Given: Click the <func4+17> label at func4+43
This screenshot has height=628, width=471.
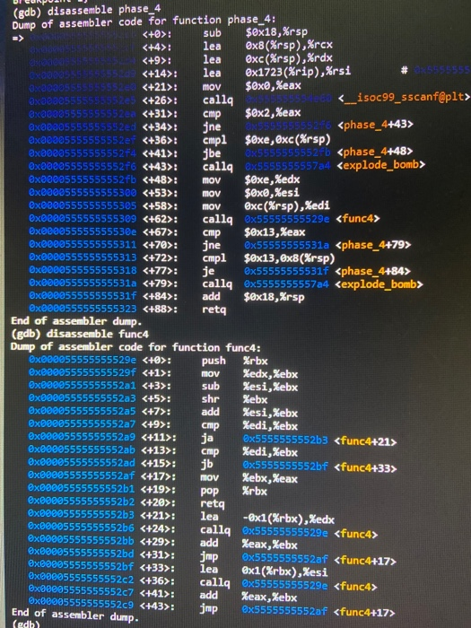Looking at the screenshot, I should point(364,613).
